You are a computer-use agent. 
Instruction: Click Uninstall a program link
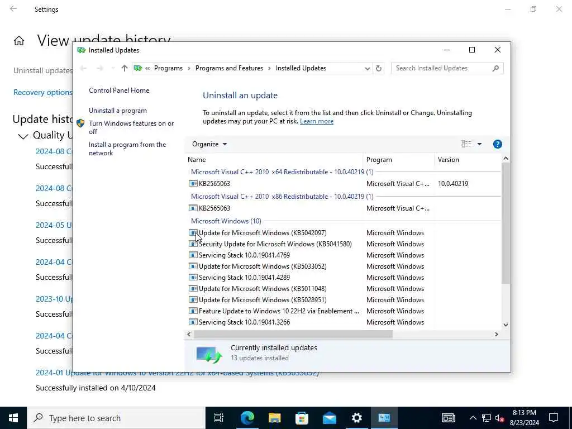pyautogui.click(x=118, y=111)
